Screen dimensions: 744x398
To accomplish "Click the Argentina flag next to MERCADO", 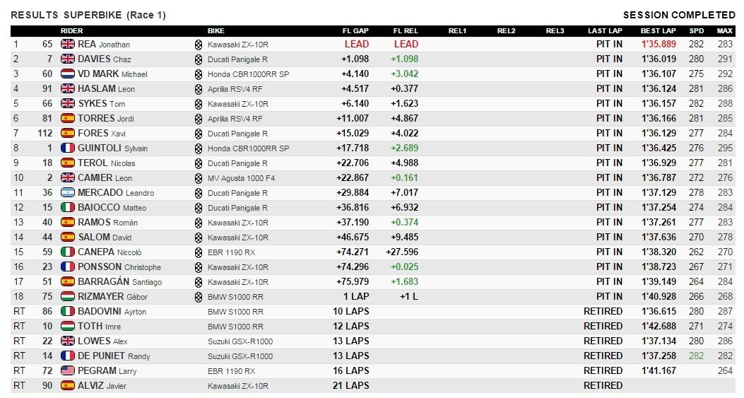I will click(x=68, y=192).
